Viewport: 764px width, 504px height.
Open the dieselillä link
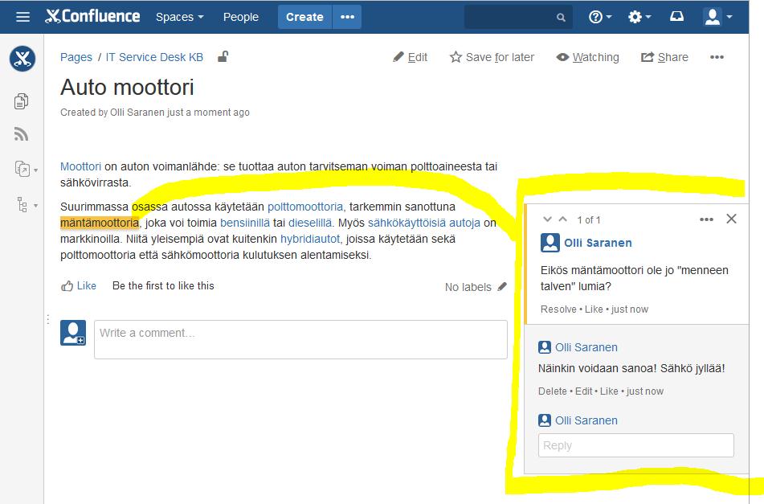pos(310,223)
